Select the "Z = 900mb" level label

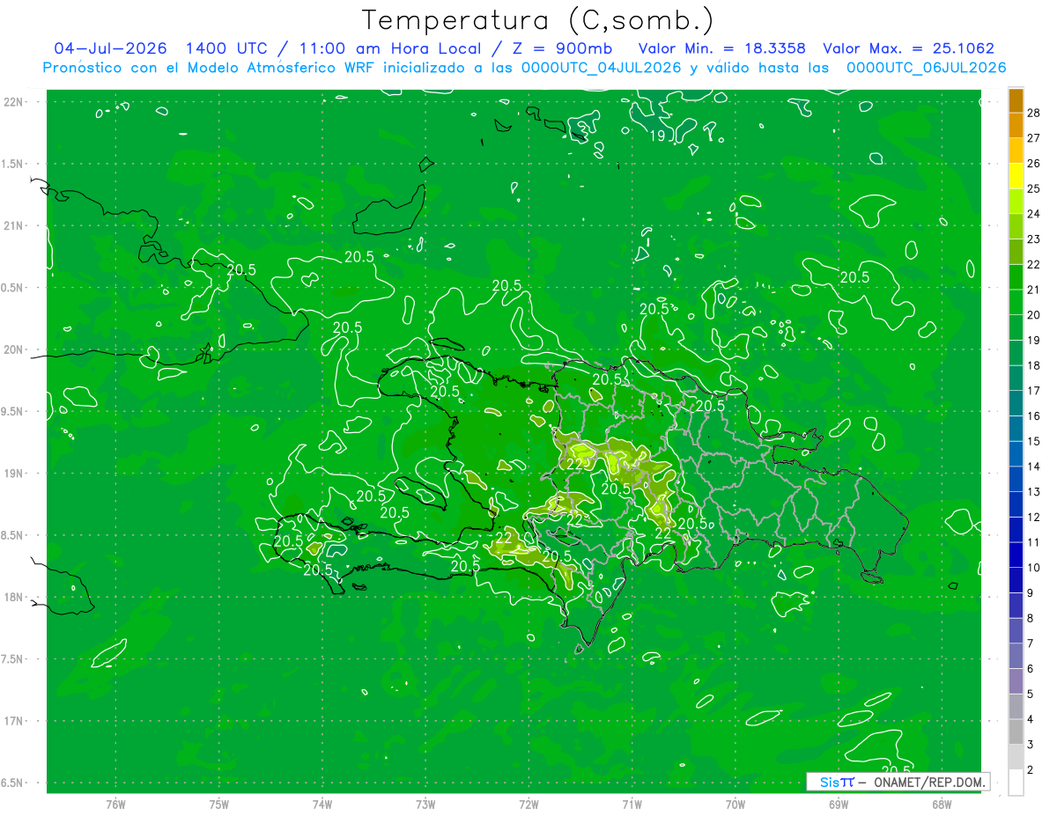click(x=561, y=48)
